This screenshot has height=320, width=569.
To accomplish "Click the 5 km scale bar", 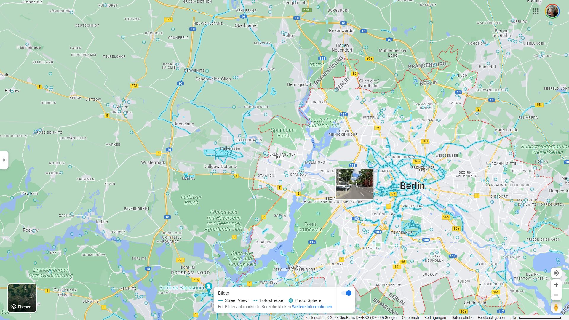I will (x=536, y=317).
